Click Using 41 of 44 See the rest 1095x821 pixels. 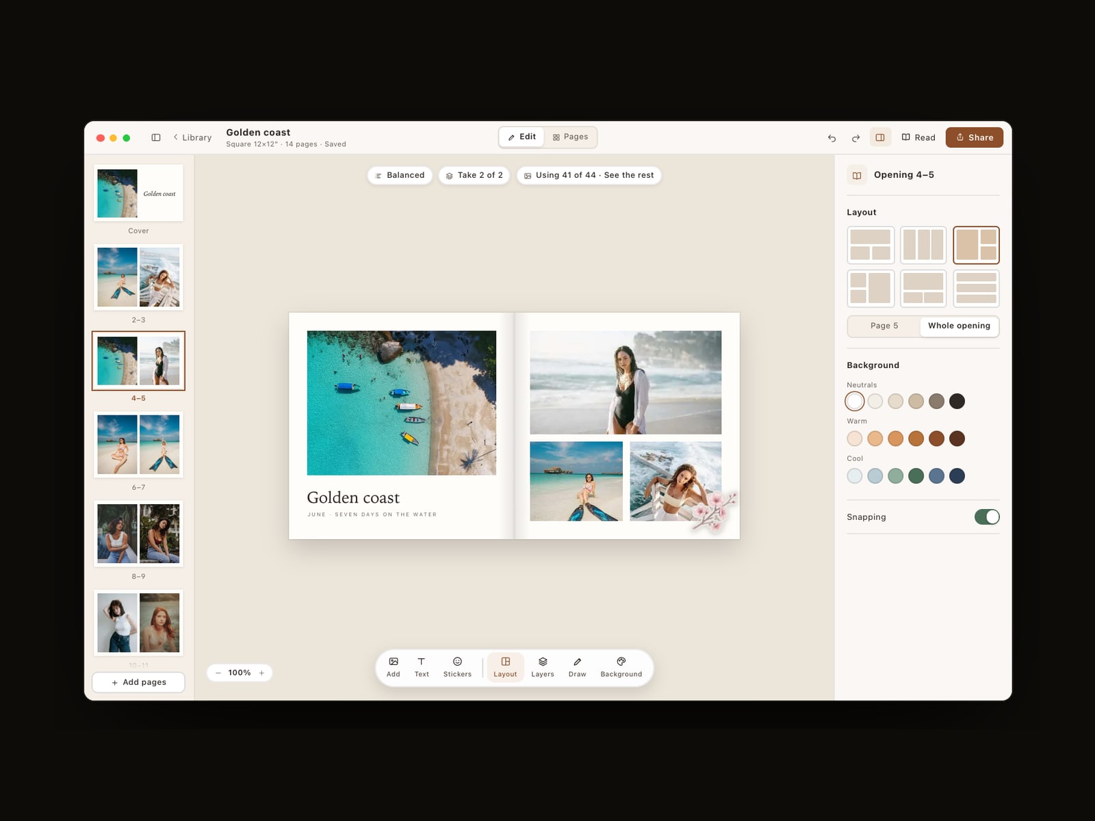click(589, 175)
